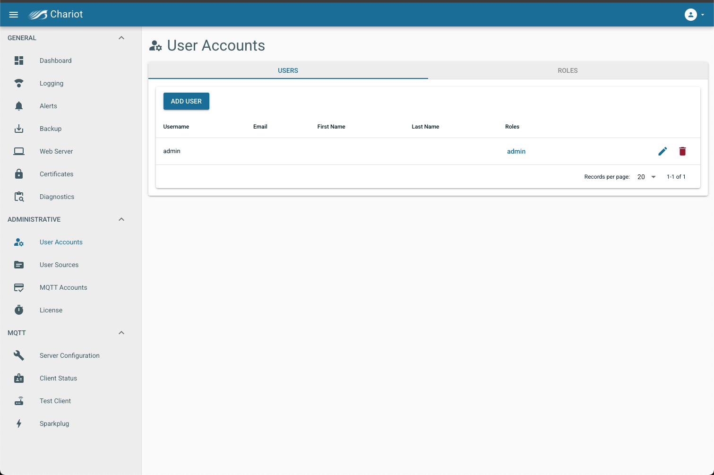
Task: Collapse the MQTT section
Action: pyautogui.click(x=121, y=333)
